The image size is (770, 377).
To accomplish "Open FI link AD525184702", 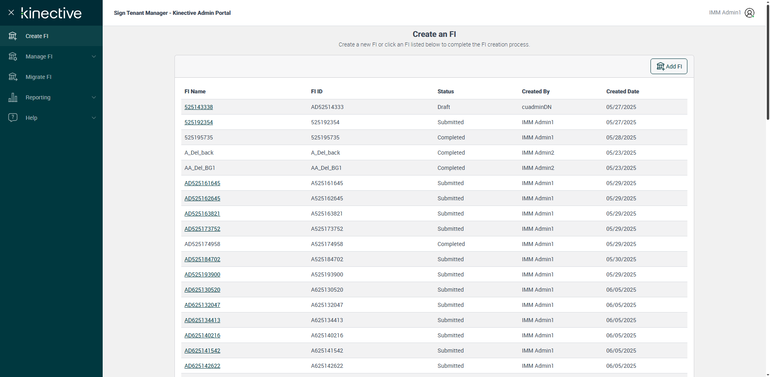I will pos(202,259).
